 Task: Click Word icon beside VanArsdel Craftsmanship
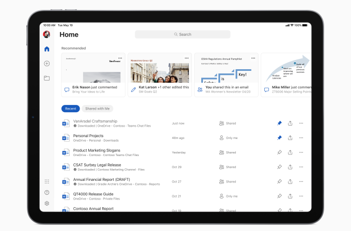tap(66, 123)
